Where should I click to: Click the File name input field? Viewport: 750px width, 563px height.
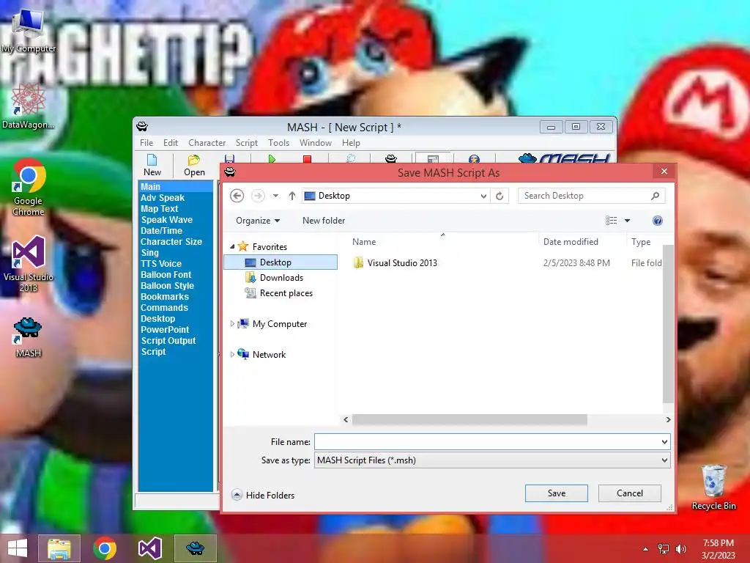pos(487,442)
